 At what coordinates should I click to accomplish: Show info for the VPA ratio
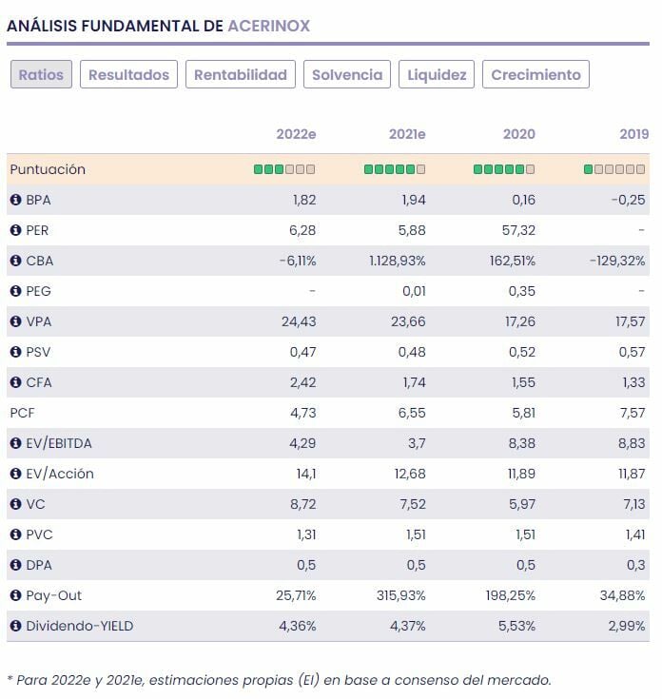click(15, 321)
